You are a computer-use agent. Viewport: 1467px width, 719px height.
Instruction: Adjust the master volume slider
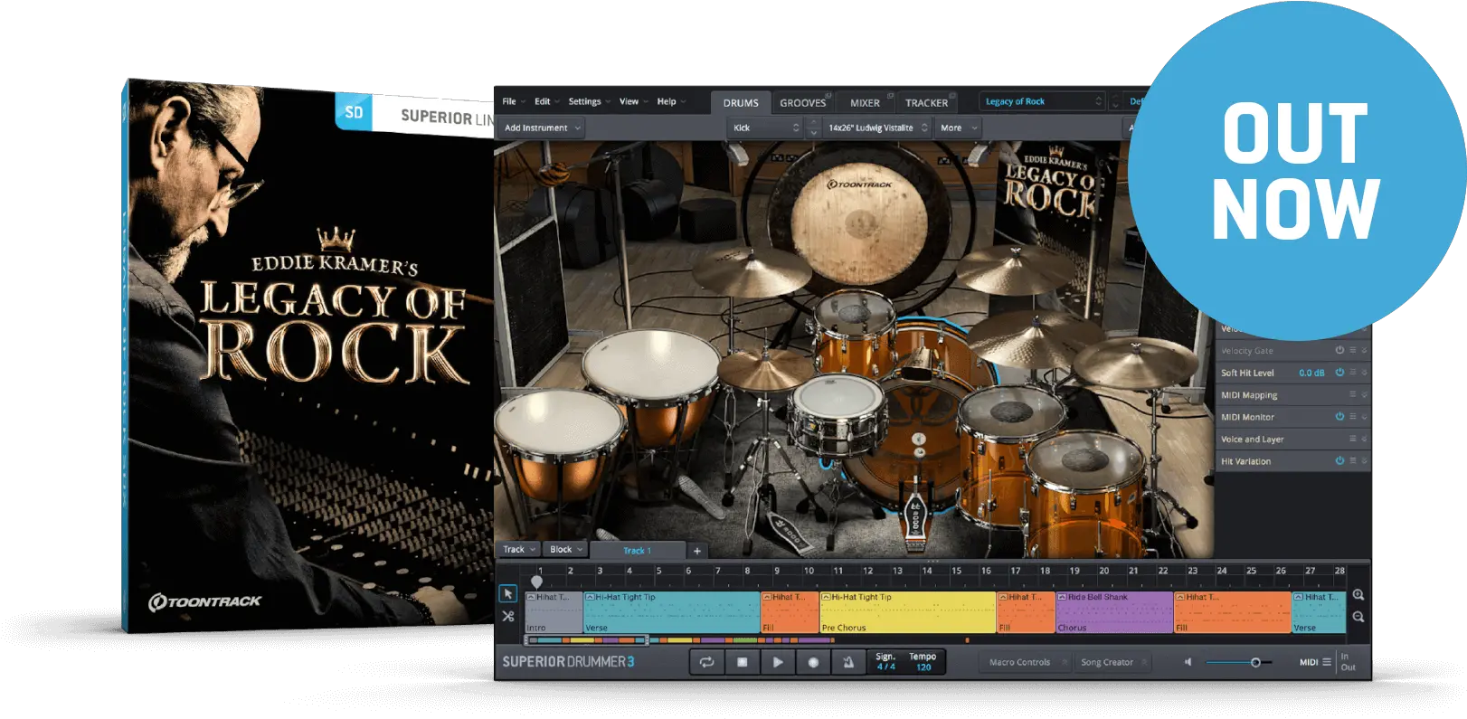[1239, 663]
